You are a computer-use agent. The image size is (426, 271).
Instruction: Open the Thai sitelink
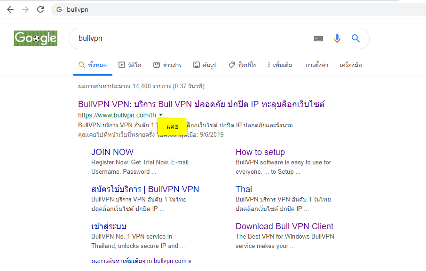[x=244, y=189]
